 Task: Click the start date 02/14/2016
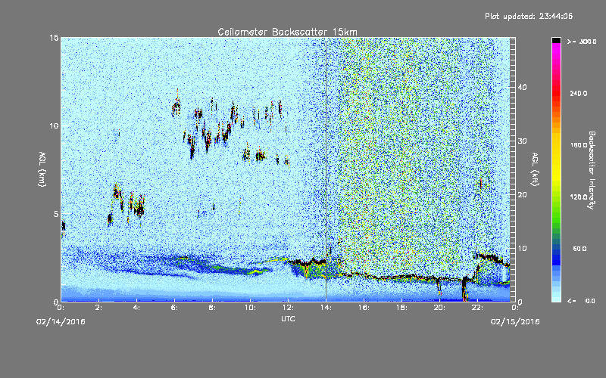(61, 322)
